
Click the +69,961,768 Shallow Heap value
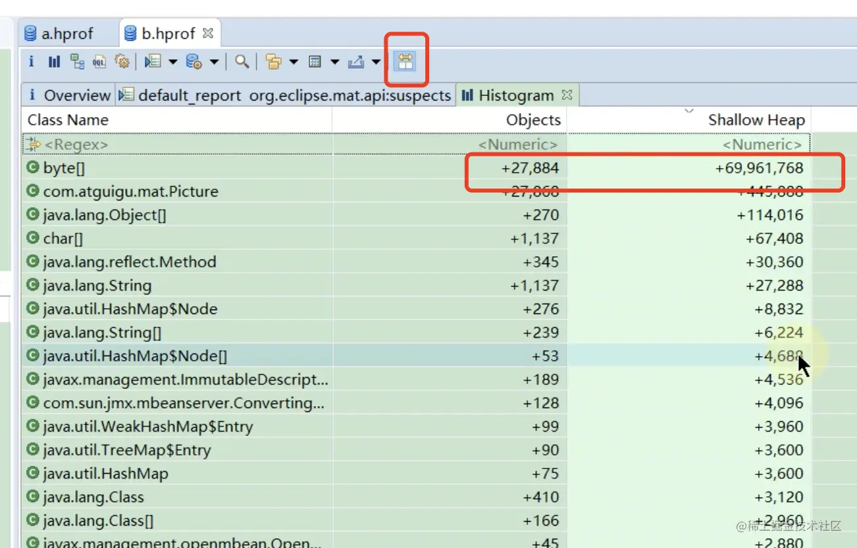tap(760, 168)
